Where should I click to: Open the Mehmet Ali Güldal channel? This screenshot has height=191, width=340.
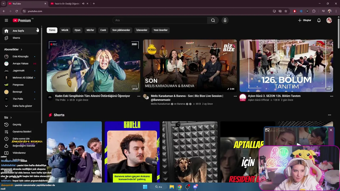tap(20, 78)
